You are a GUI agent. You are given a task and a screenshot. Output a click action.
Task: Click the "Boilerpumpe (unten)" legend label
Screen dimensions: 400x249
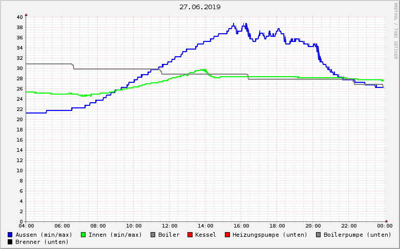pos(357,235)
